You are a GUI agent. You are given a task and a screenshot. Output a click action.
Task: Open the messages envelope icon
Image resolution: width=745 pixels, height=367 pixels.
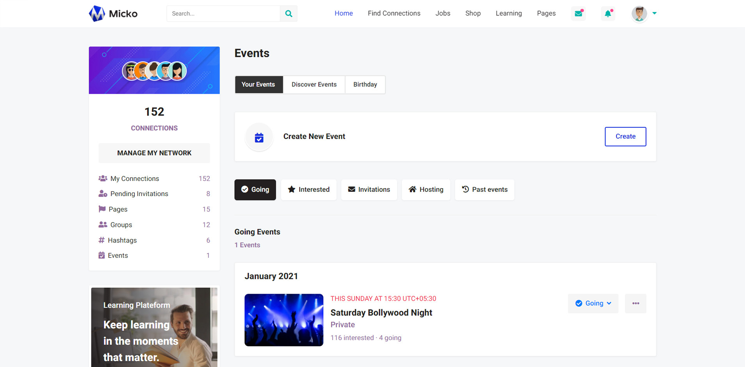point(578,14)
